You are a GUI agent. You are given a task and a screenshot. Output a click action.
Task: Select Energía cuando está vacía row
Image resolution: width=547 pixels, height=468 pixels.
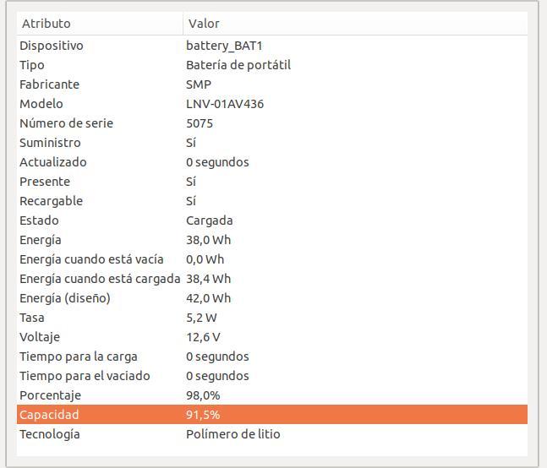click(272, 259)
